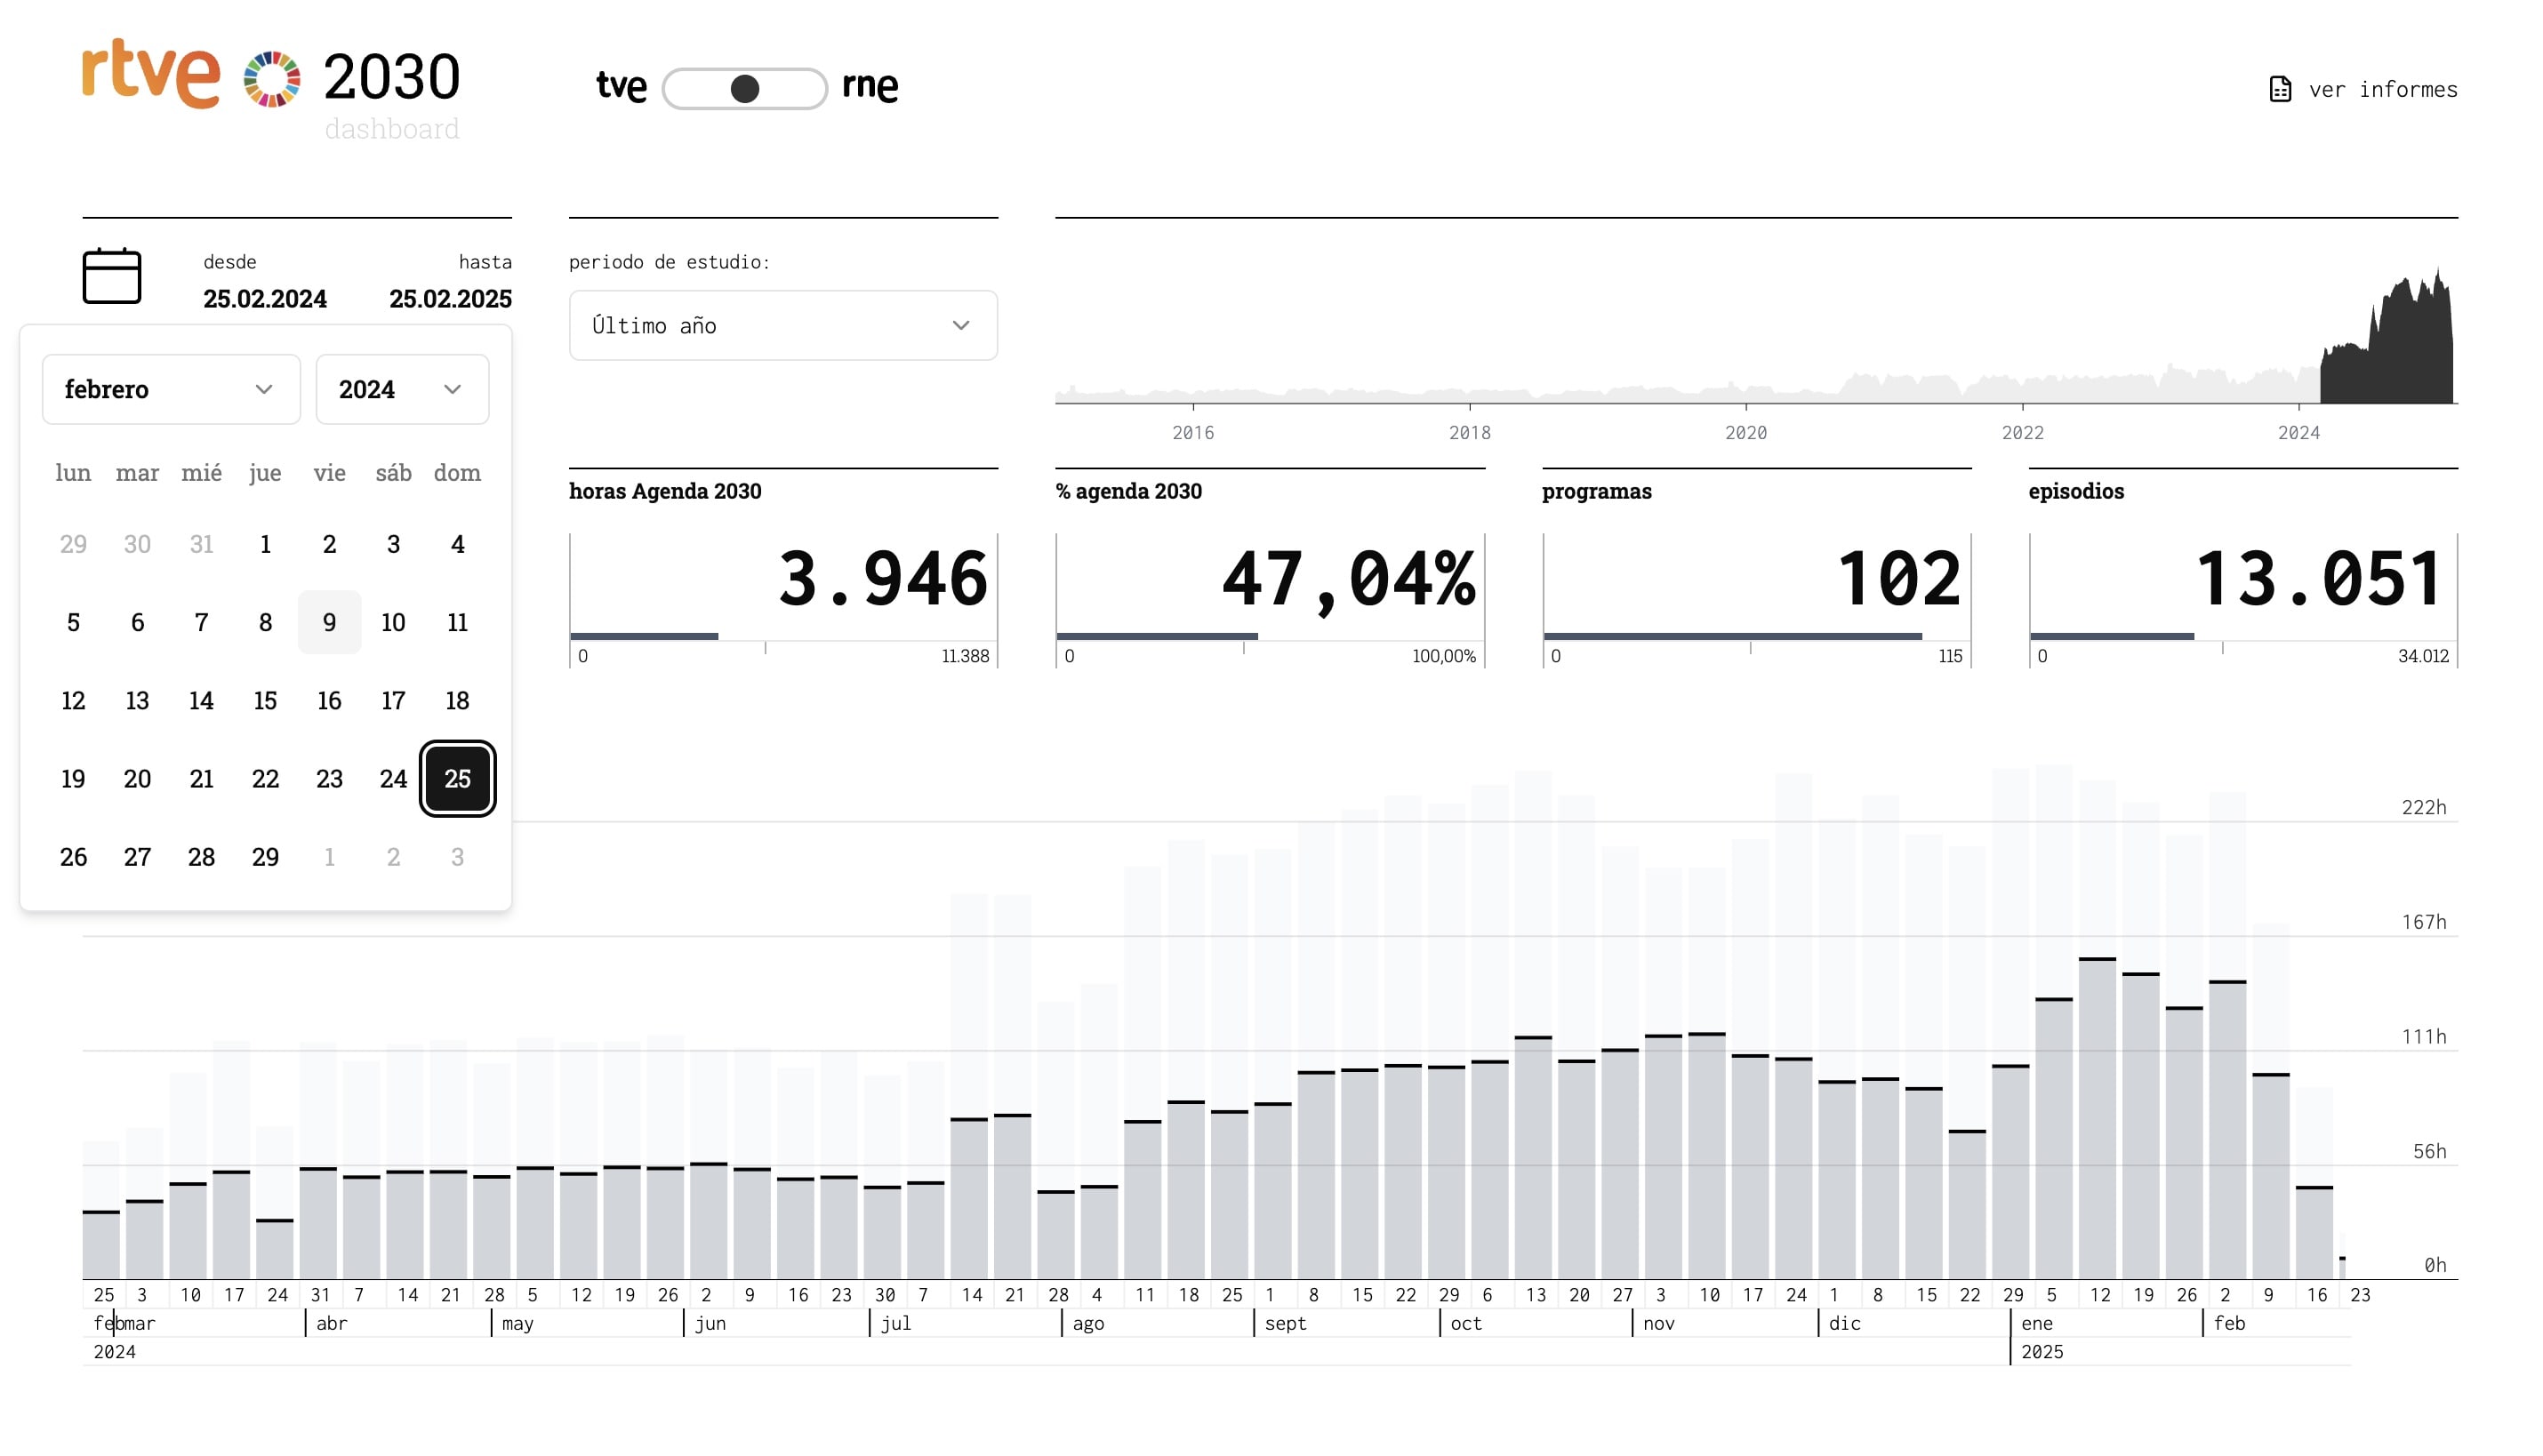Click the tallest bar labeled 12 in ene
Screen dimensions: 2543x1456
tap(2097, 1118)
